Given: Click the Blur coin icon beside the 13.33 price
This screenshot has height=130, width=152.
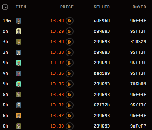Looking at the screenshot, I should tap(70, 95).
